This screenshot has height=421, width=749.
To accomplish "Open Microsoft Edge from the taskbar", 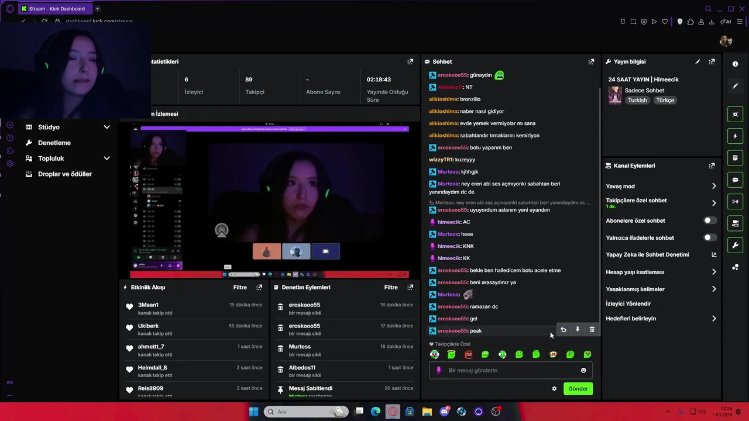I will 375,412.
